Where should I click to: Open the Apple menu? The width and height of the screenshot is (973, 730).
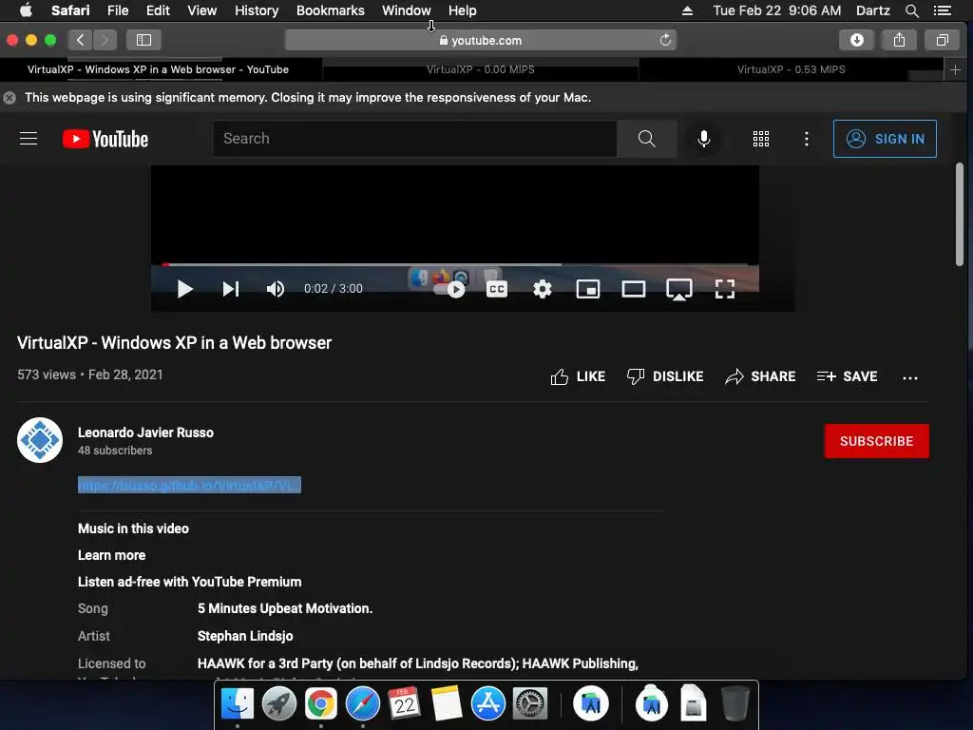click(26, 10)
